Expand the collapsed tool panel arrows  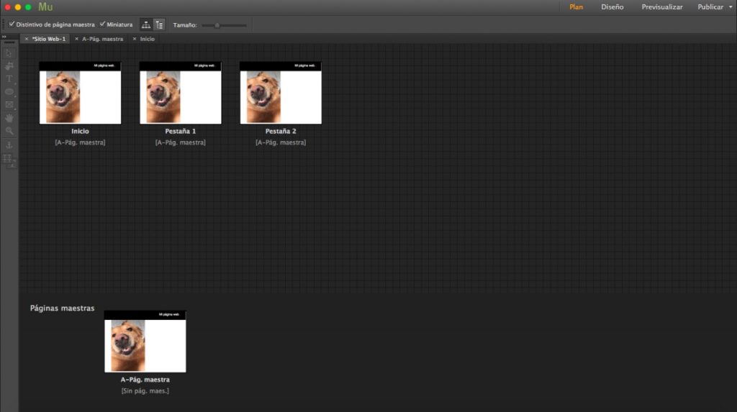point(4,37)
